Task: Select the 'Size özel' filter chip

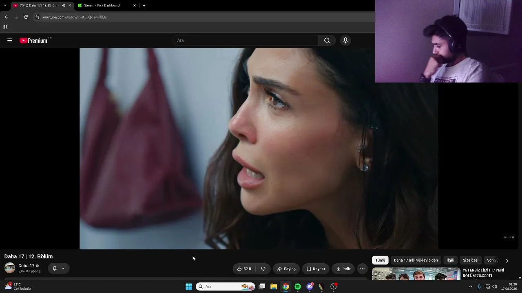Action: coord(471,260)
